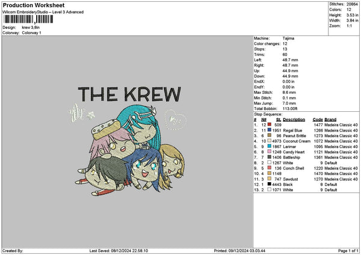Click the Trims value 60

285,55
